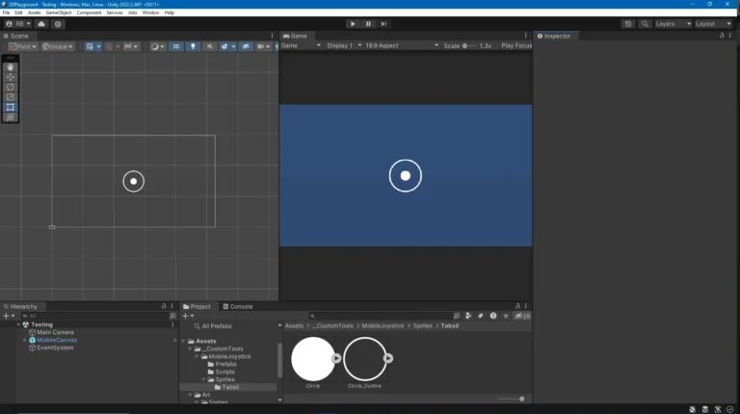
Task: Select the Scale tool
Action: point(11,97)
